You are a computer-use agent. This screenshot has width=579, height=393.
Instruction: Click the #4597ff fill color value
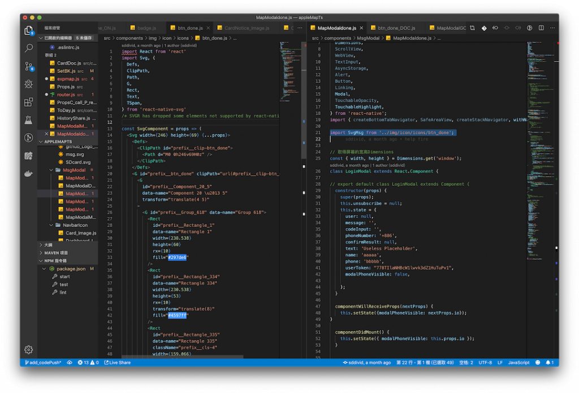(x=177, y=315)
